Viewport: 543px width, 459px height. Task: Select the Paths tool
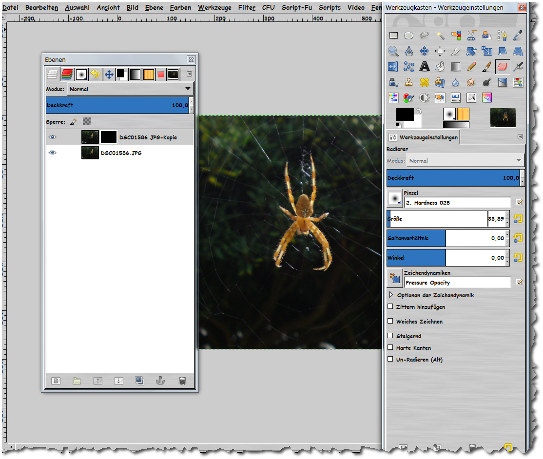click(503, 35)
